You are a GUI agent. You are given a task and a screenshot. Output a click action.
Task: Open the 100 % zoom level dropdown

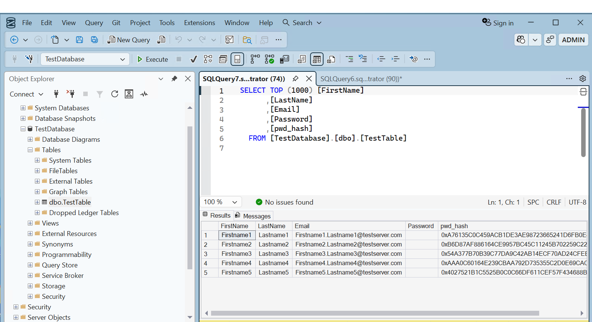pyautogui.click(x=221, y=202)
